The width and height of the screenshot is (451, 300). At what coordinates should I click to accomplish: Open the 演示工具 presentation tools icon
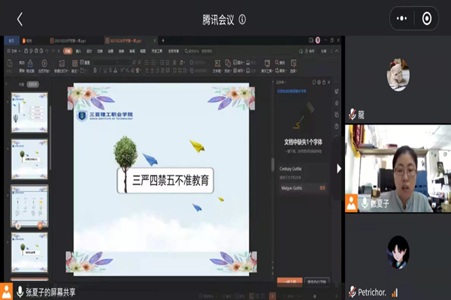pyautogui.click(x=267, y=63)
